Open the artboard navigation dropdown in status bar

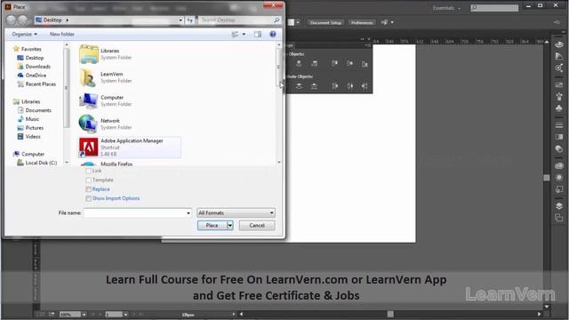click(x=125, y=314)
